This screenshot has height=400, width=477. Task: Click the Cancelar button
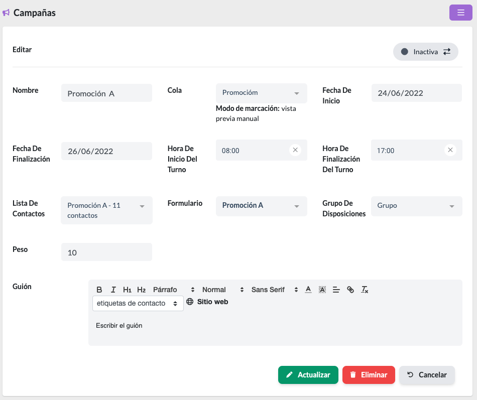tap(427, 375)
